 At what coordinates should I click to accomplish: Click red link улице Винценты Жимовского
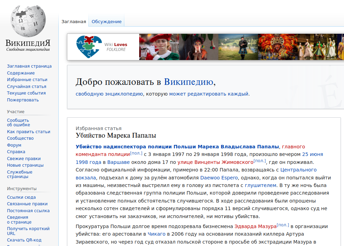(215, 162)
